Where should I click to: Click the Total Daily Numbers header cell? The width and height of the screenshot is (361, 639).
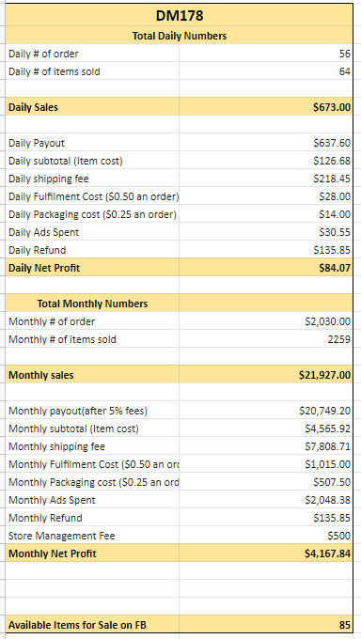tap(180, 36)
